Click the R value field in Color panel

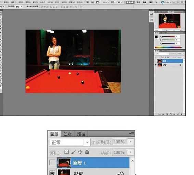pyautogui.click(x=178, y=36)
